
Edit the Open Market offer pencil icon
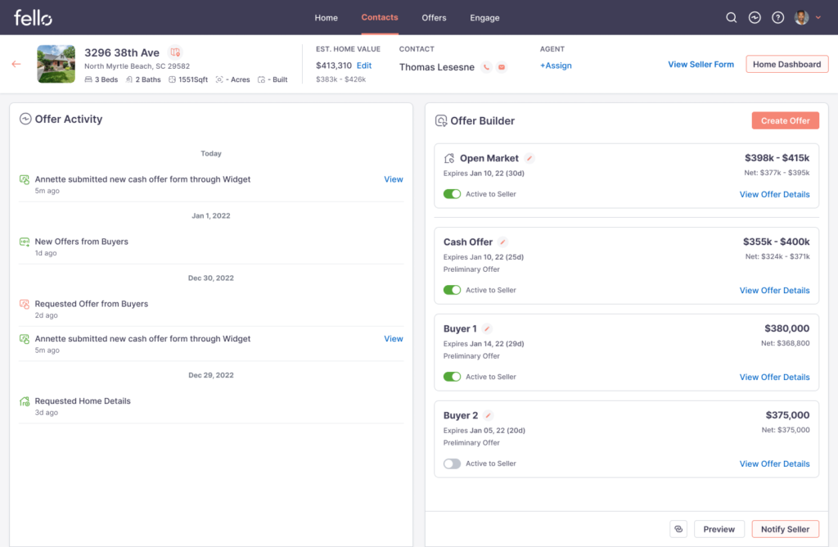[x=529, y=158]
